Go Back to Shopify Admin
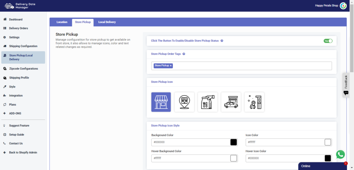The height and width of the screenshot is (170, 354). [x=23, y=152]
